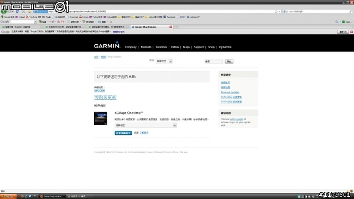Viewport: 354px width, 199px height.
Task: Click translate notification options button
Action: [x=343, y=32]
